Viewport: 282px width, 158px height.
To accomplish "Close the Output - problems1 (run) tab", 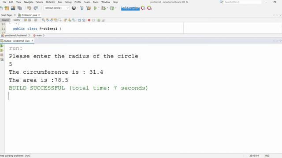I will pyautogui.click(x=32, y=41).
